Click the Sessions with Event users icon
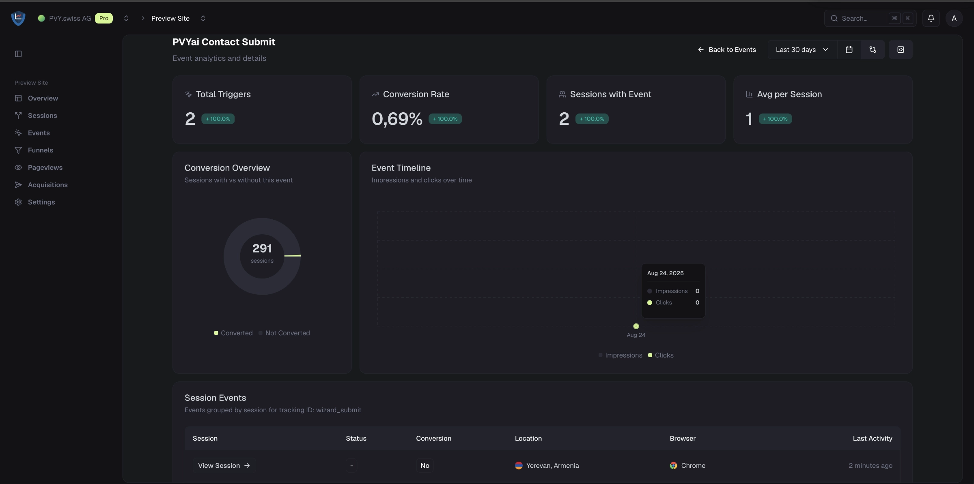 (562, 94)
